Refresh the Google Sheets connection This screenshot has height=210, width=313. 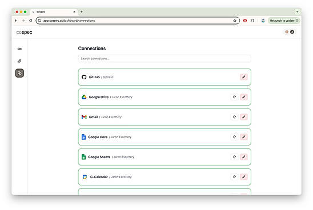[235, 157]
